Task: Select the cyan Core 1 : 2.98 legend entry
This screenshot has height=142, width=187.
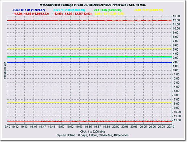Action: pyautogui.click(x=69, y=10)
